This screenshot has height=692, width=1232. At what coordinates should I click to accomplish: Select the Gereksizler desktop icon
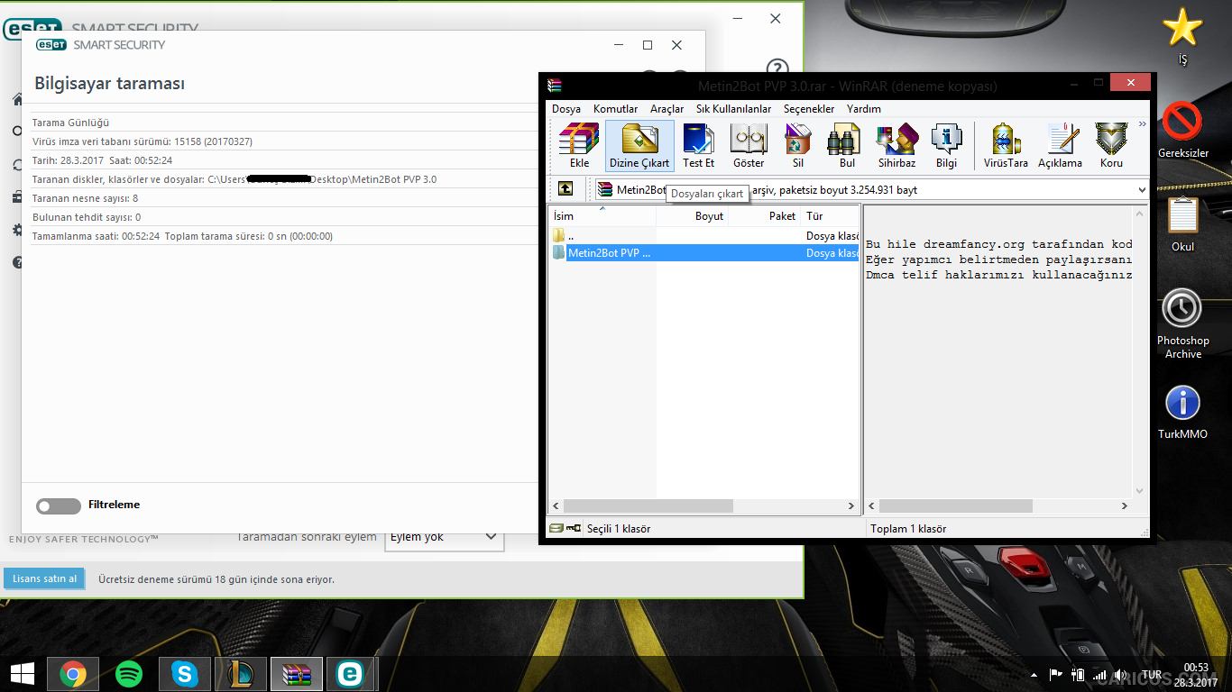point(1182,129)
